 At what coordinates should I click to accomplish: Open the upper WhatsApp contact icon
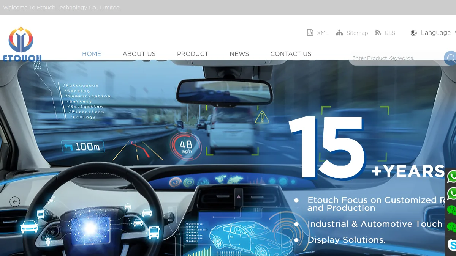(x=452, y=176)
